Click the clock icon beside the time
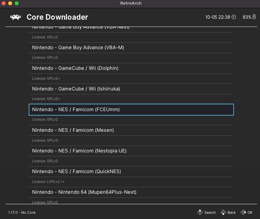The image size is (260, 219). (x=233, y=17)
